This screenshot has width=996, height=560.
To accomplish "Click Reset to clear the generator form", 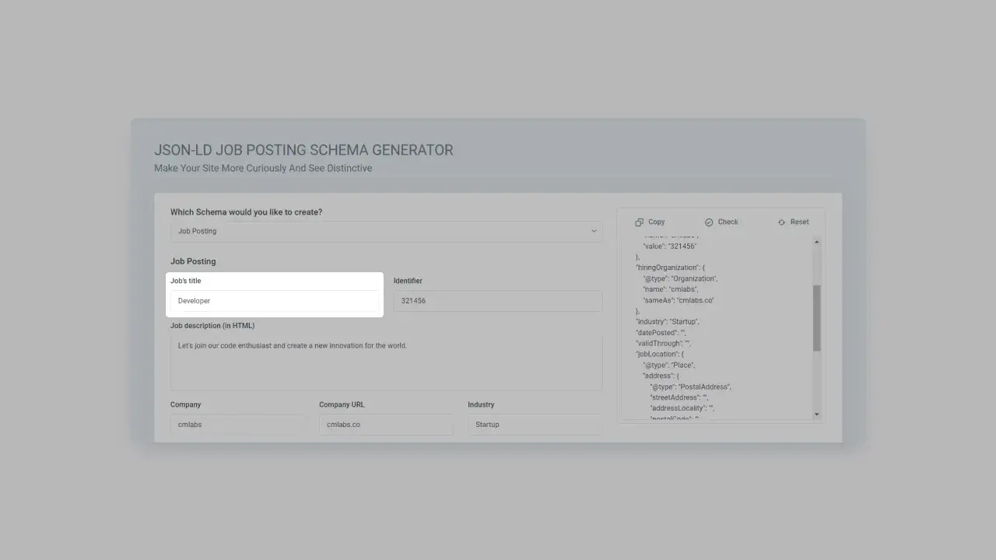I will click(798, 222).
